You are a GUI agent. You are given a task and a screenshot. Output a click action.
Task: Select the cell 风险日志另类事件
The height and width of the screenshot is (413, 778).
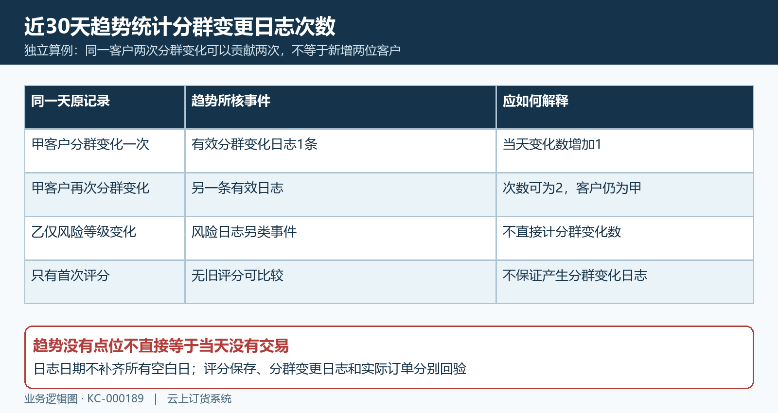[340, 238]
